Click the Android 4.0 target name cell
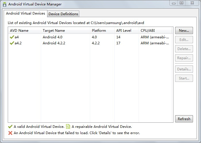The width and height of the screenshot is (201, 143). pyautogui.click(x=53, y=37)
